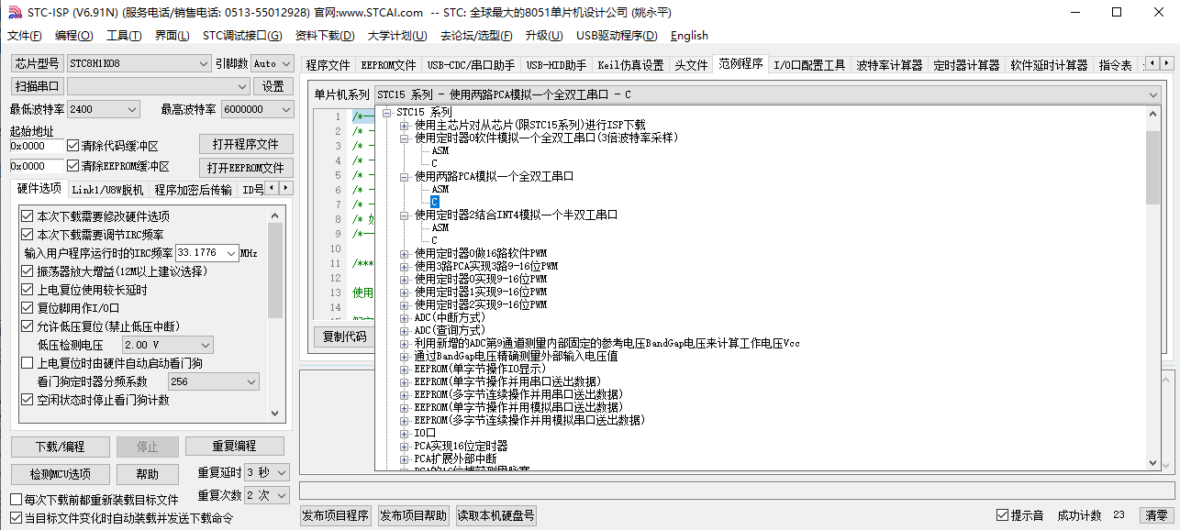Click right scroll arrow beside ID号 tab
The height and width of the screenshot is (530, 1180).
pos(285,188)
